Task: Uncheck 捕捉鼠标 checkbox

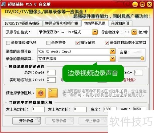Action: (x=78, y=43)
